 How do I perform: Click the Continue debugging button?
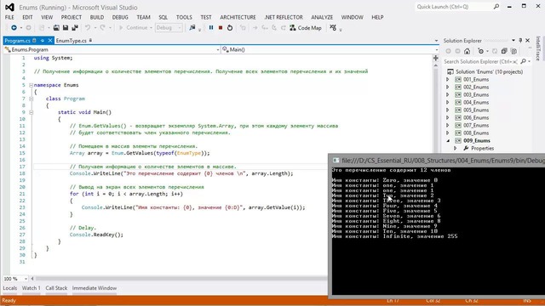[x=133, y=28]
